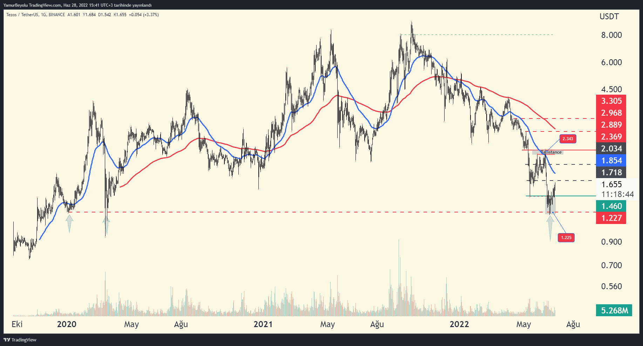Select the green 1.460 price label
This screenshot has height=346, width=643.
(611, 206)
